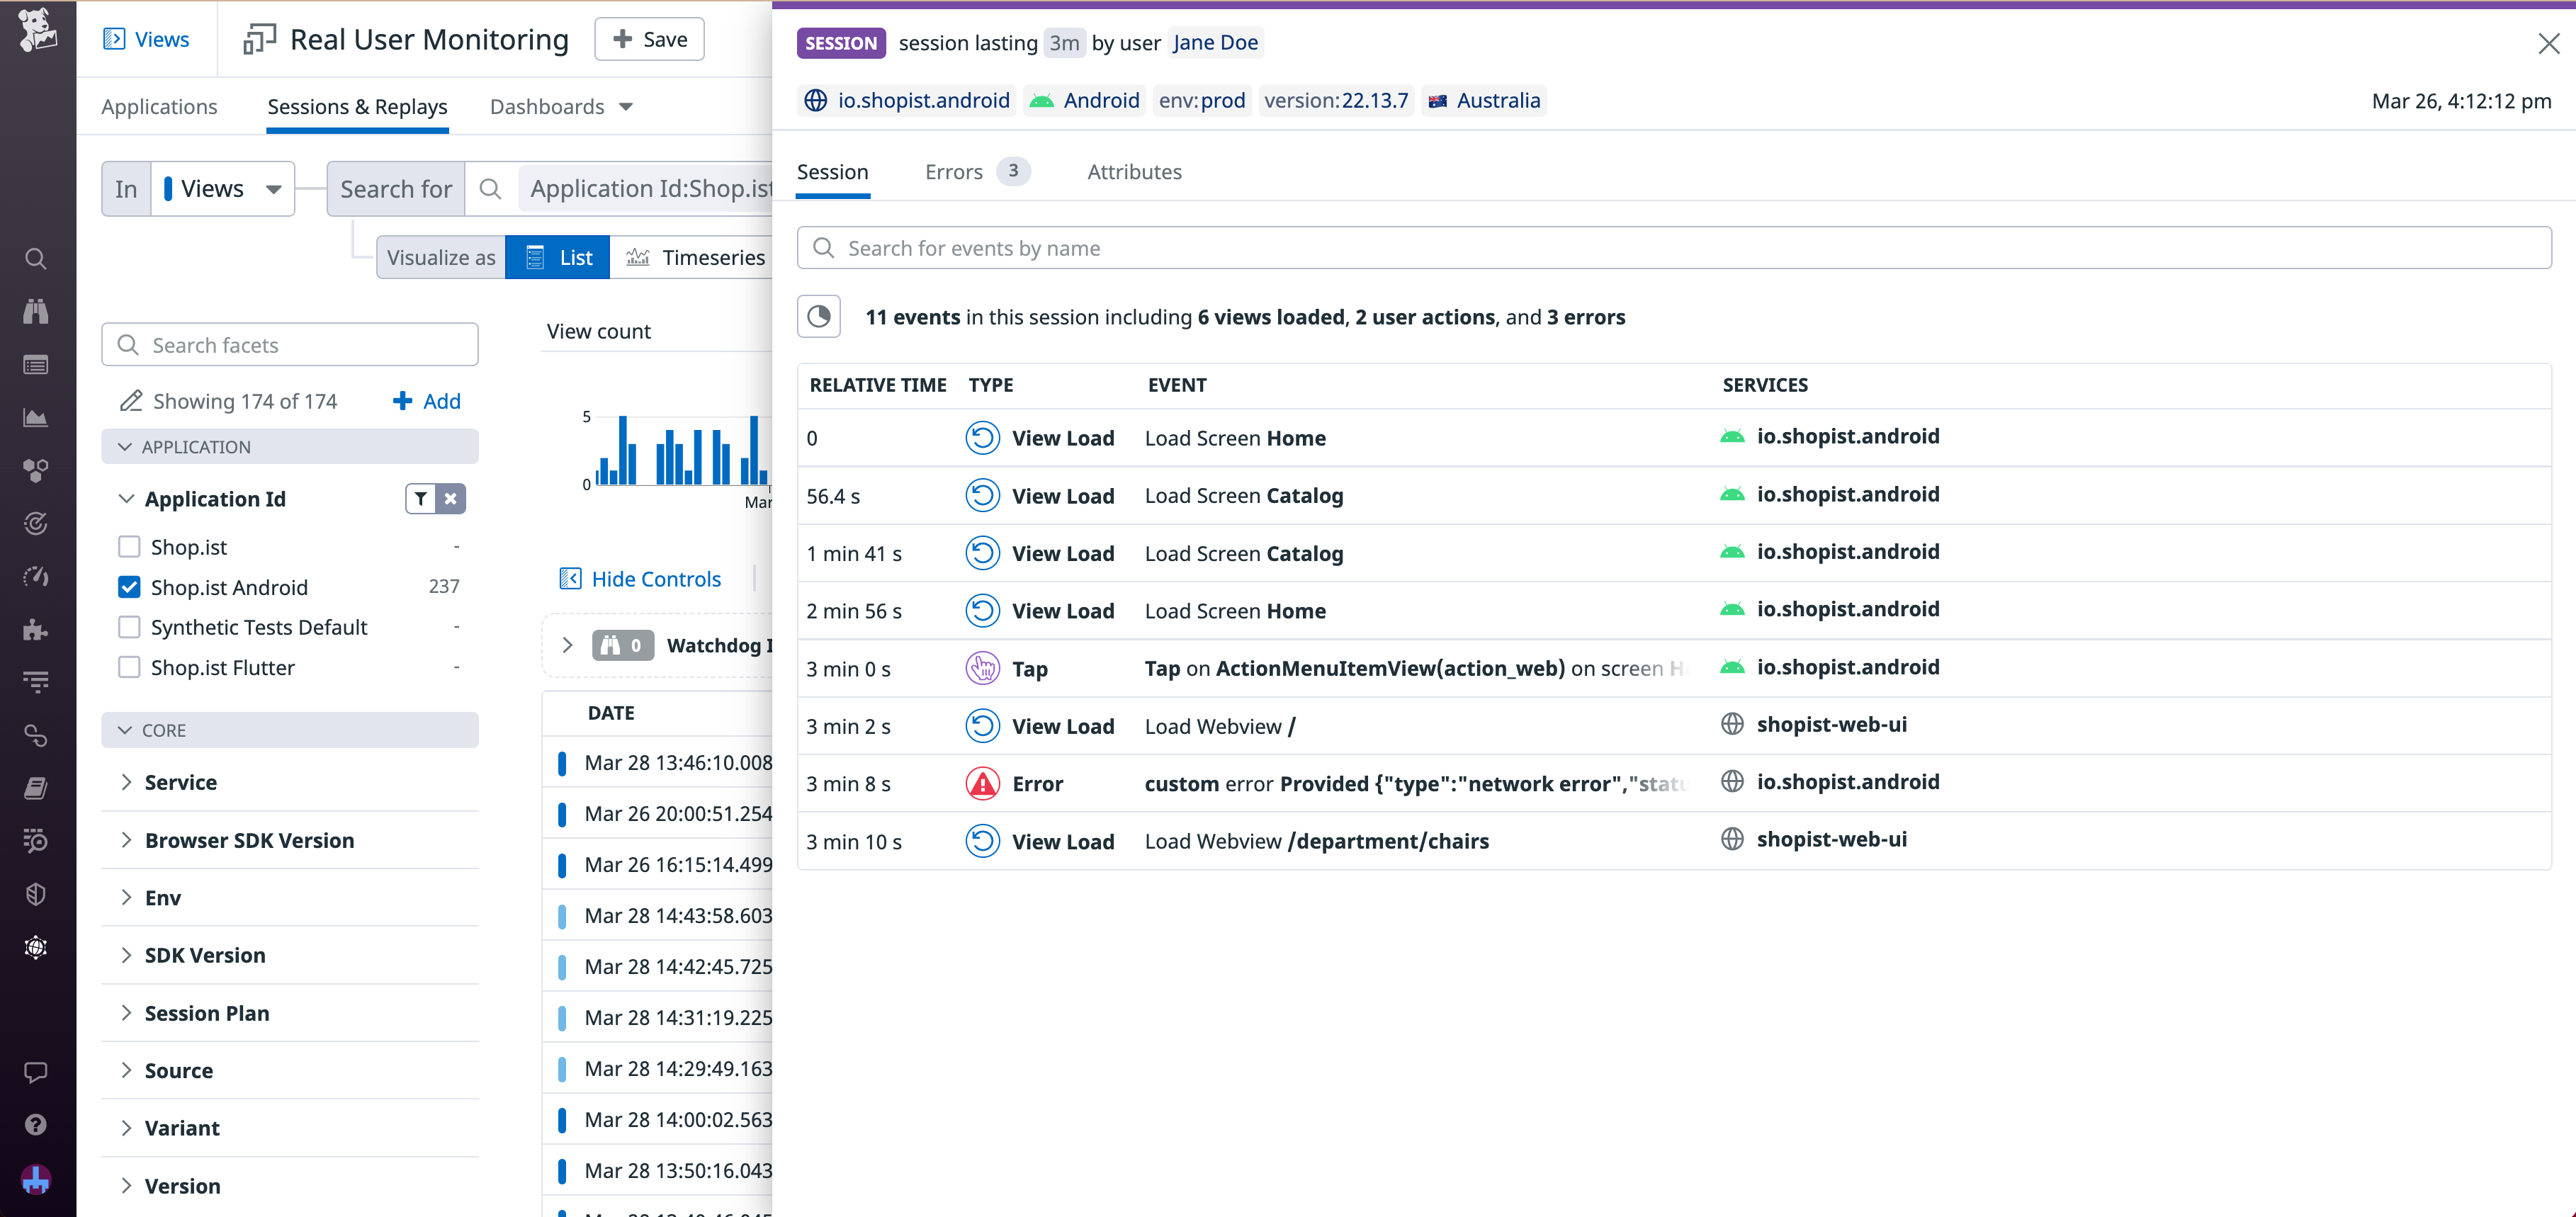
Task: Open the Security shield icon in sidebar
Action: [35, 893]
